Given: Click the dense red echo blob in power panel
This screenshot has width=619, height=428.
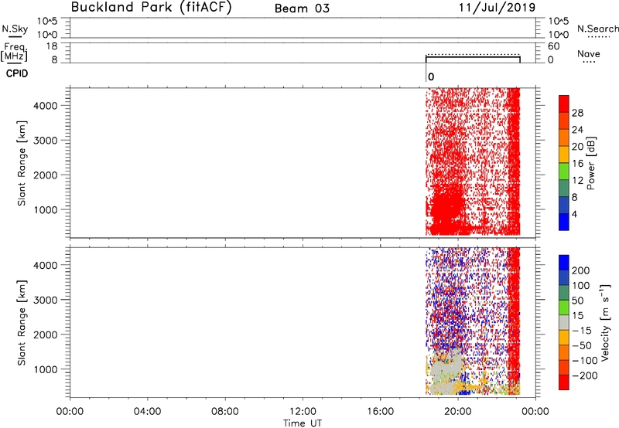Looking at the screenshot, I should tap(446, 205).
